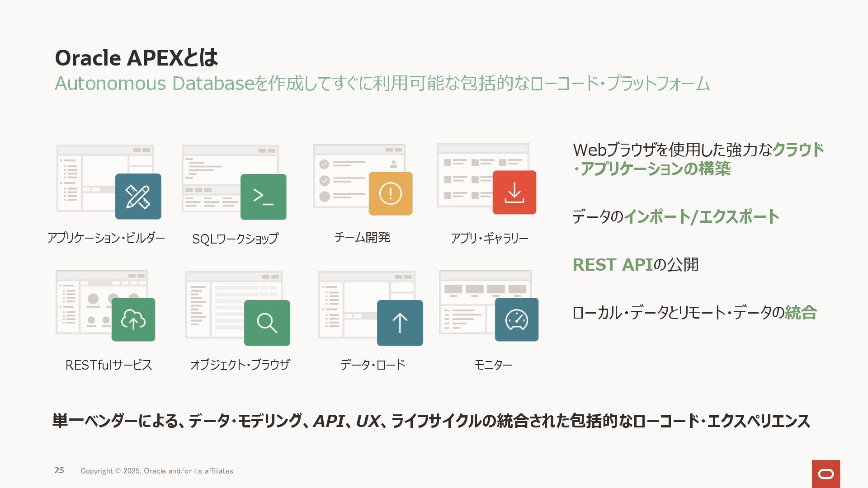
Task: Select the オブジェクト・ブラウザ label
Action: 240,365
